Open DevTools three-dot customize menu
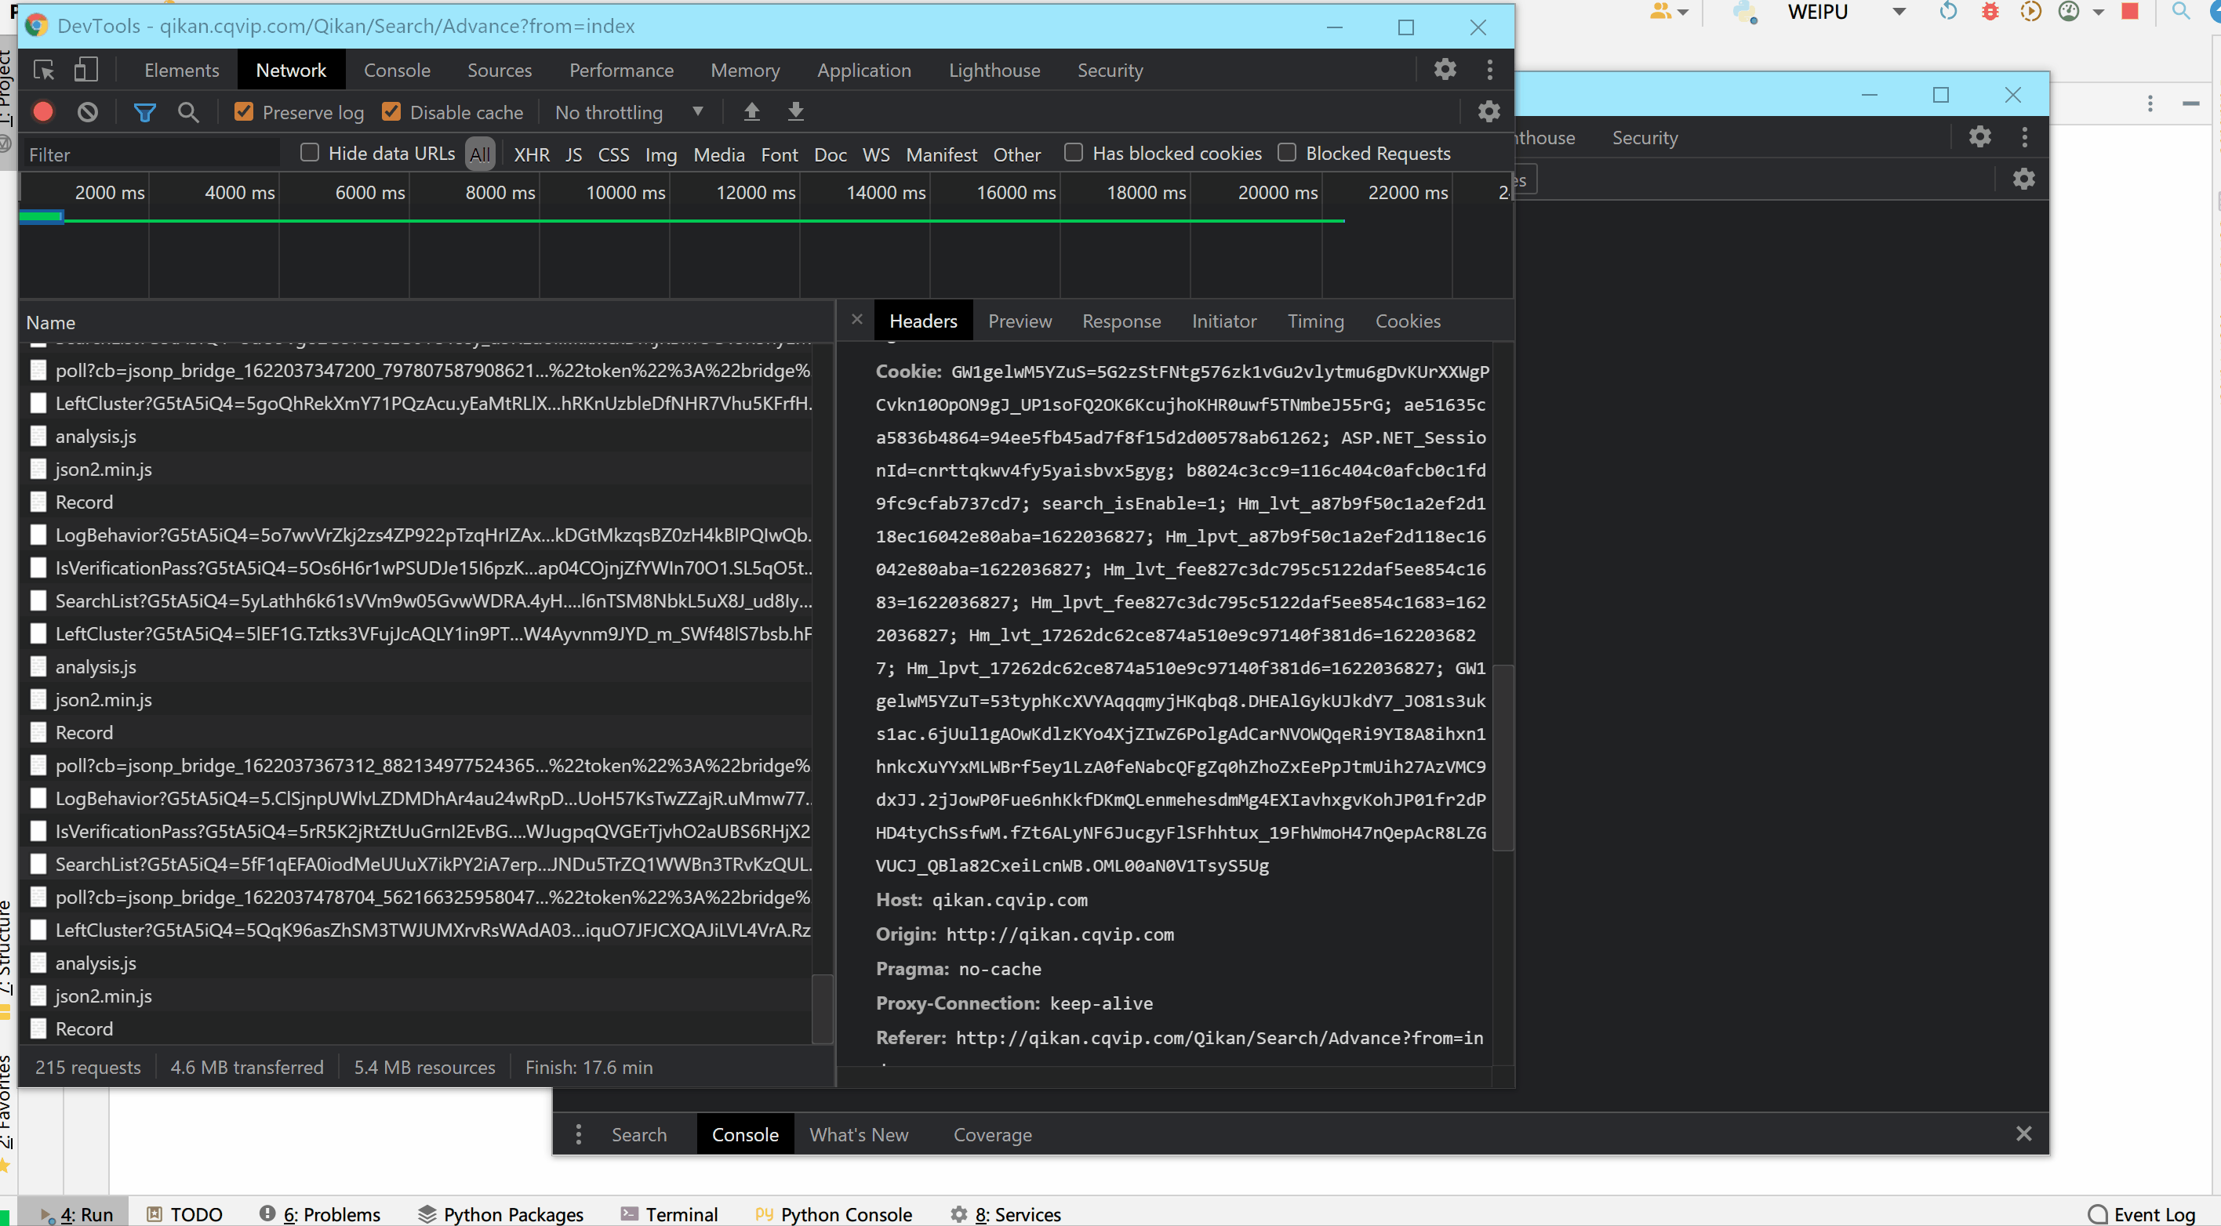This screenshot has width=2221, height=1226. point(1489,70)
